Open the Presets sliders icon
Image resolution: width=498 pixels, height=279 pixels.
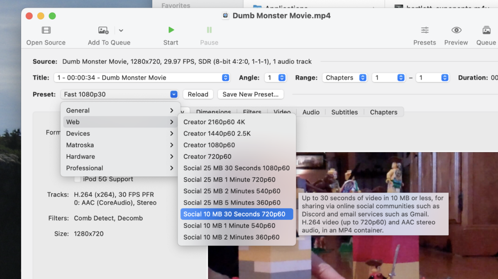[x=425, y=30]
